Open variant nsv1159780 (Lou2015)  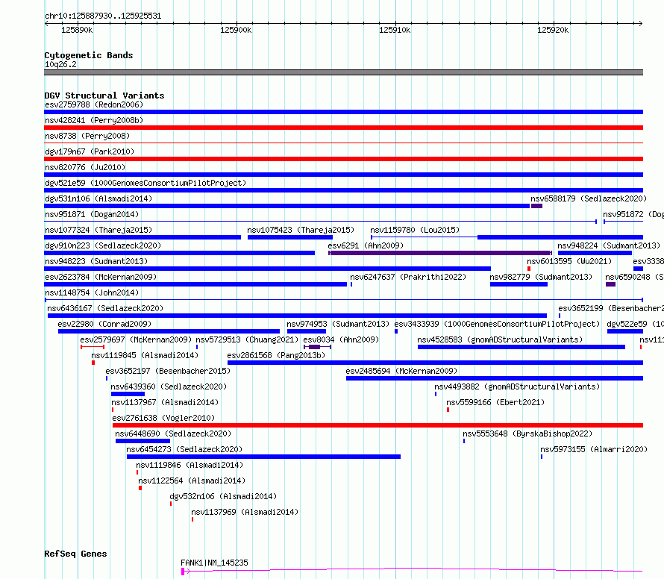coord(415,230)
